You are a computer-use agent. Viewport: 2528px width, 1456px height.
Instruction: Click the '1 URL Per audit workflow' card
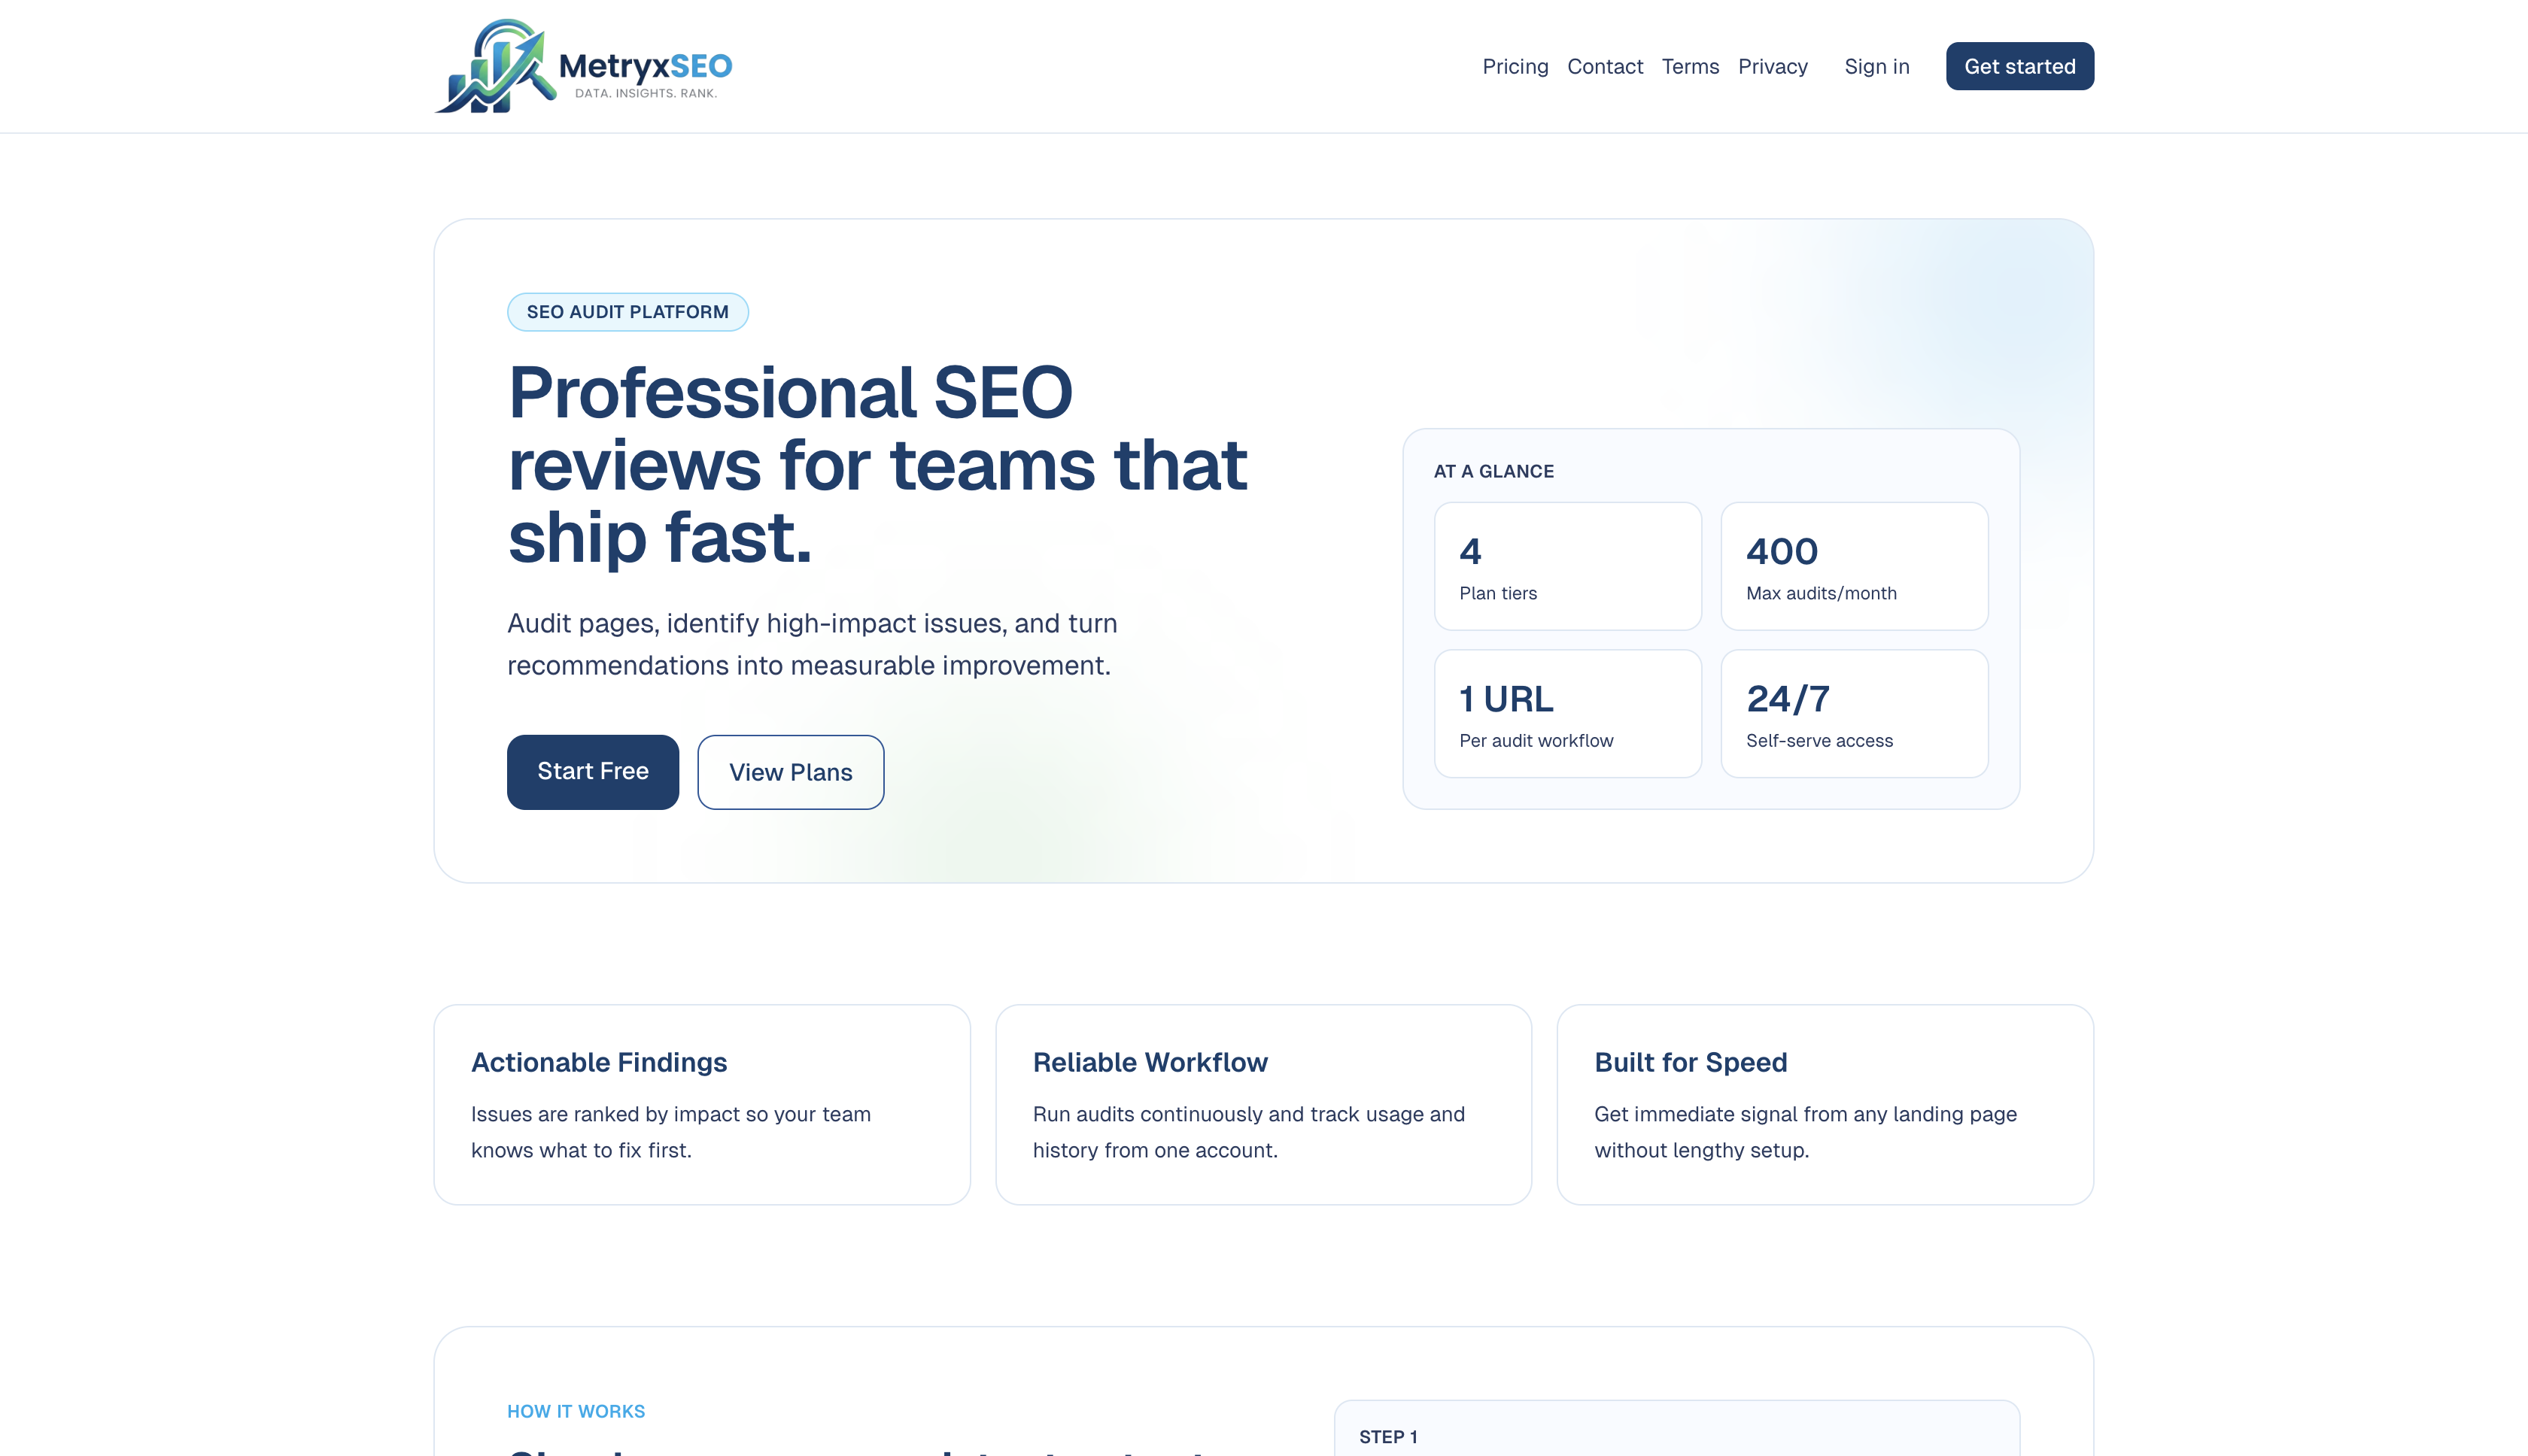pyautogui.click(x=1566, y=713)
